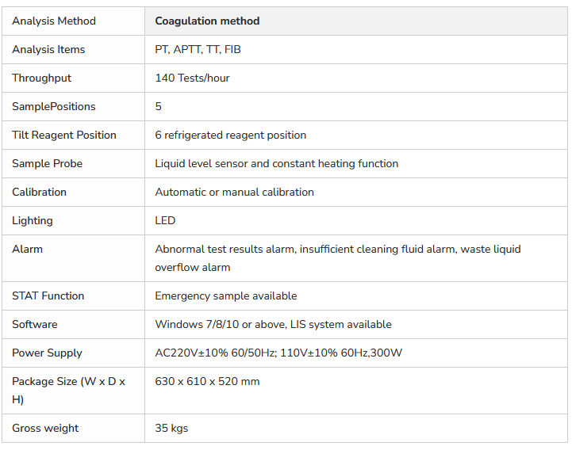Select the "Coagulation method" value text
The width and height of the screenshot is (572, 450).
[x=207, y=21]
